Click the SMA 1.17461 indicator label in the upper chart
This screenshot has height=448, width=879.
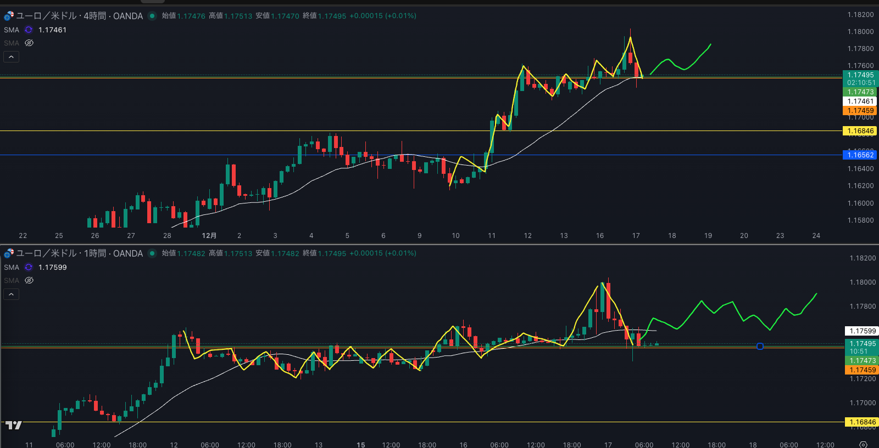(x=12, y=30)
